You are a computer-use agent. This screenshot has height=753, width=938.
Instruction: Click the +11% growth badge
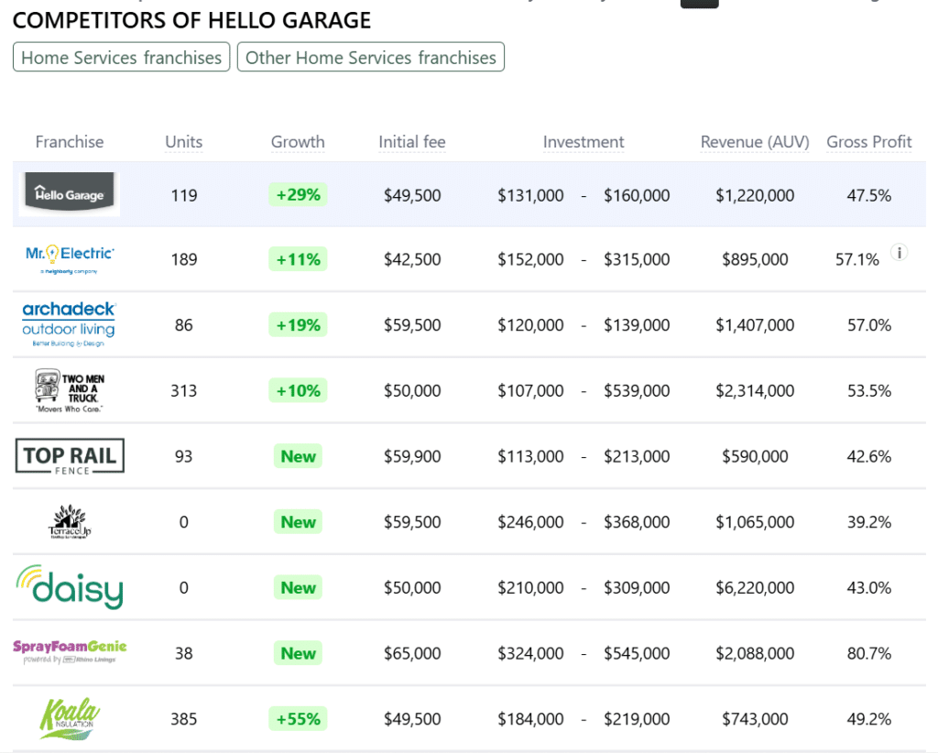click(x=298, y=259)
